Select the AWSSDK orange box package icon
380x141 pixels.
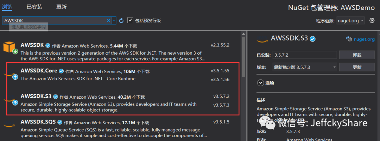coord(10,47)
